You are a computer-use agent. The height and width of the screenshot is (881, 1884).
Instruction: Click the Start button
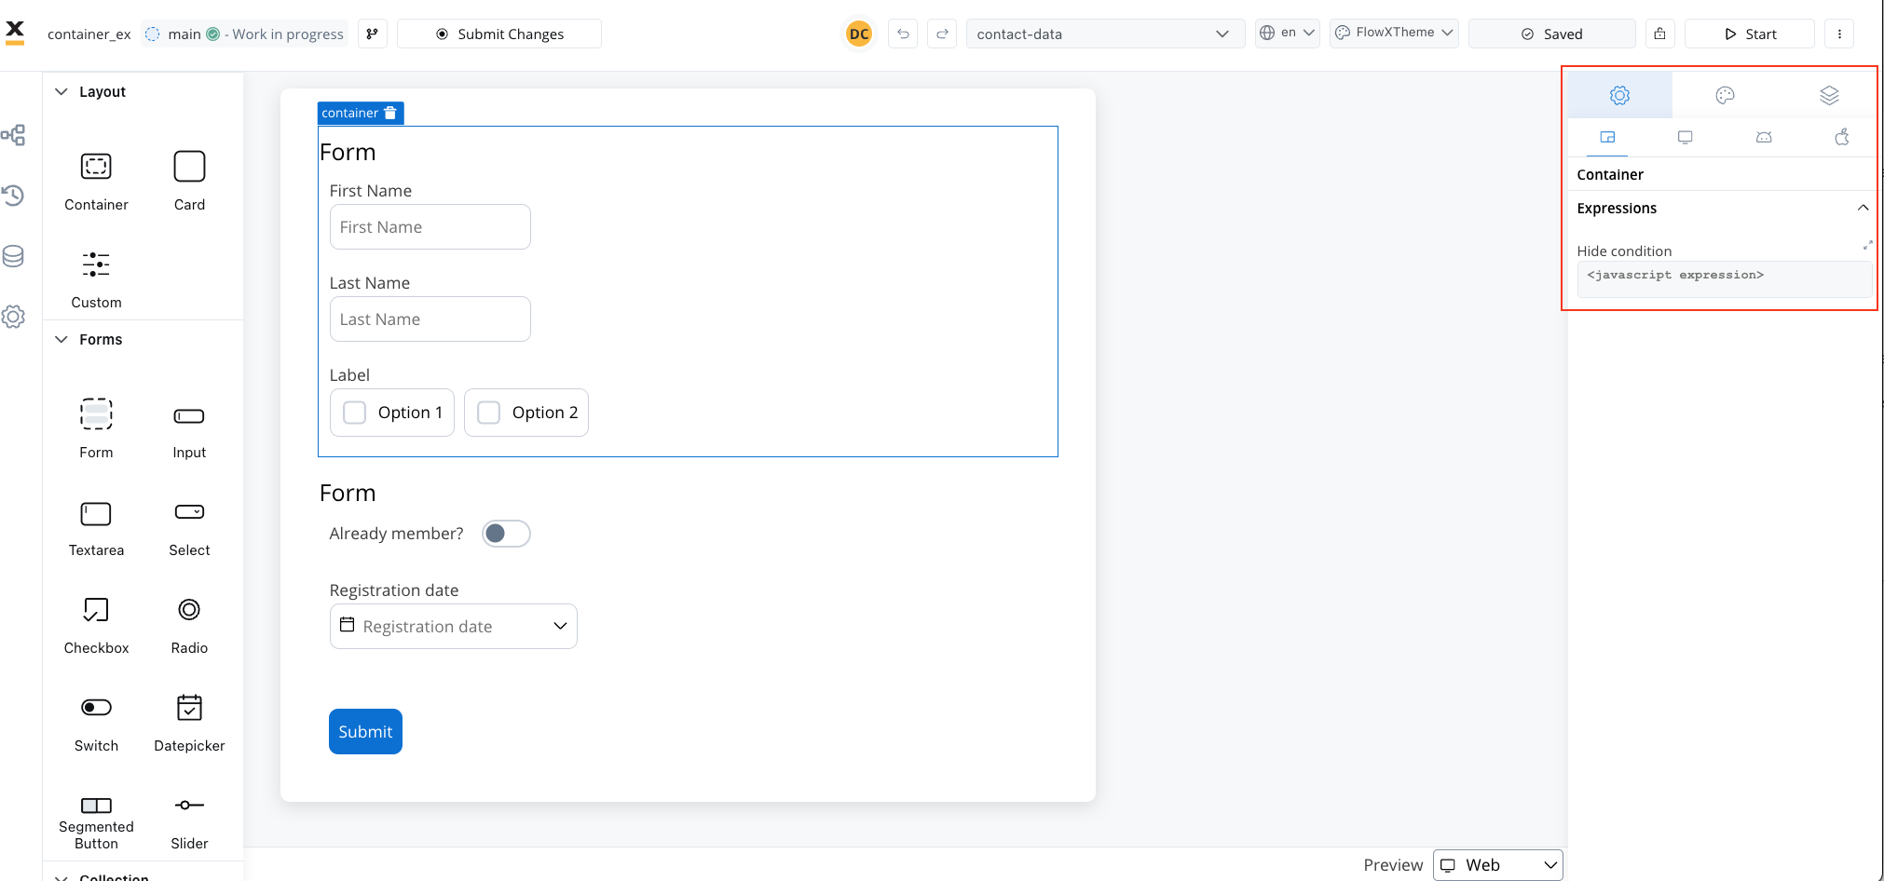click(x=1750, y=34)
